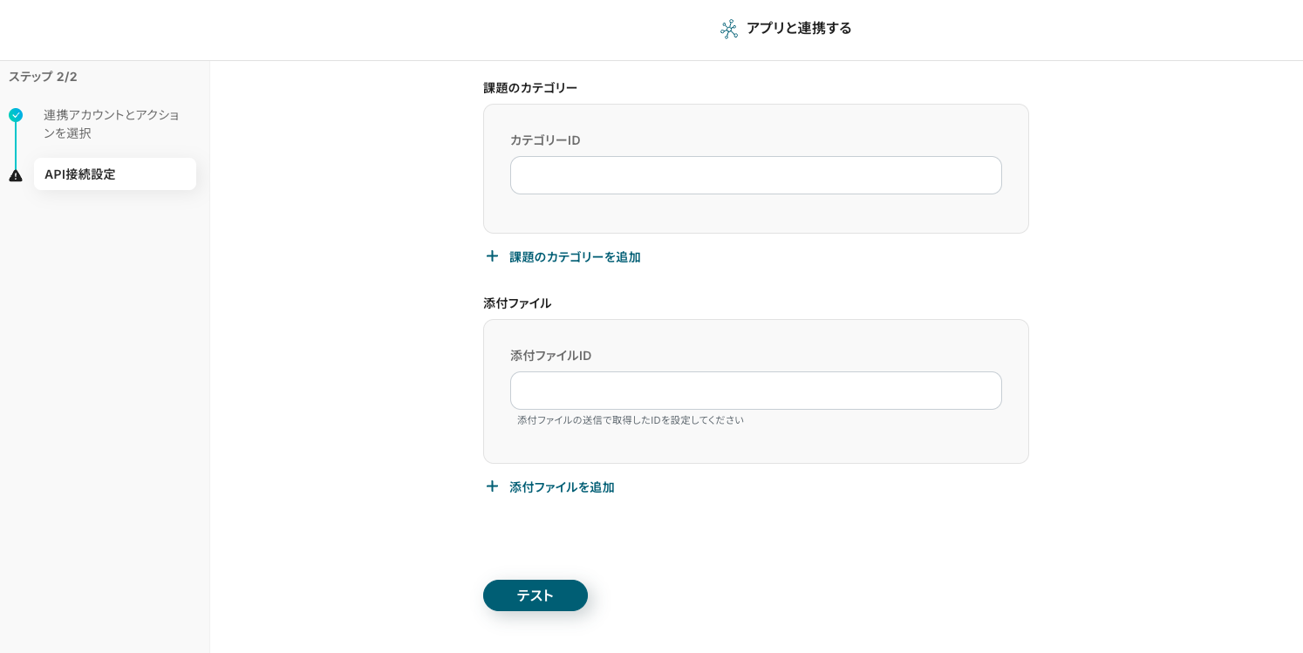1303x653 pixels.
Task: Click the ステップ 2/2 indicator text
Action: (x=43, y=77)
